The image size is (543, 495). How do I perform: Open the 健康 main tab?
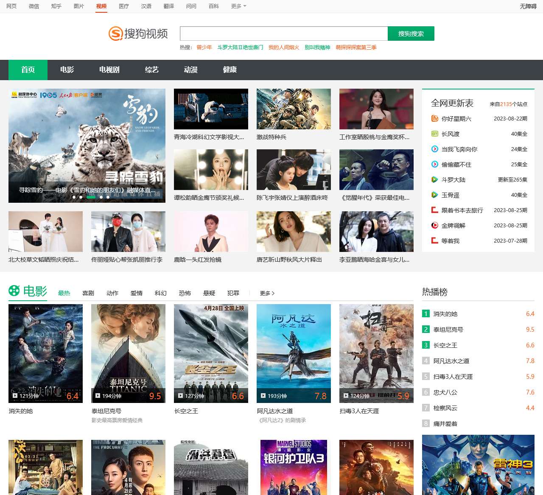pyautogui.click(x=230, y=70)
